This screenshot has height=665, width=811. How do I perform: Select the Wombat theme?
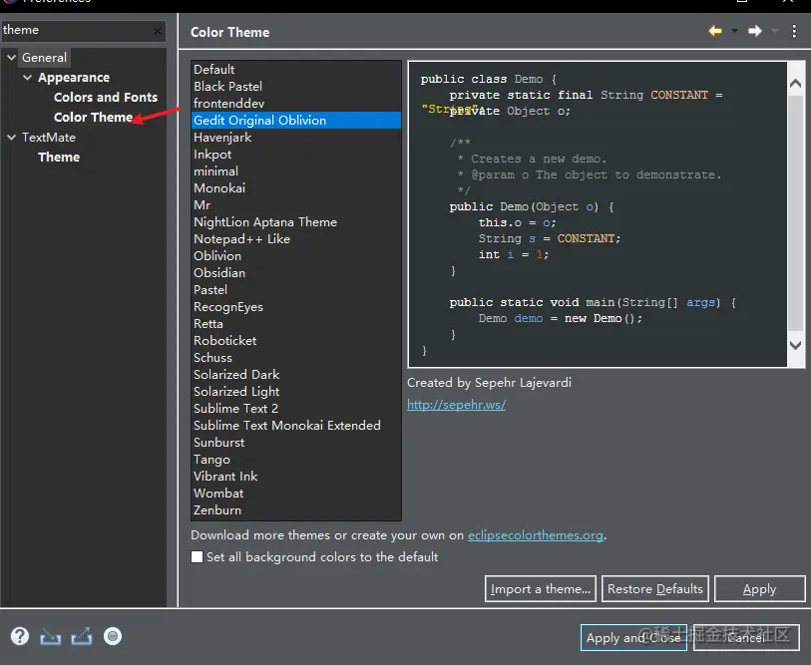click(x=296, y=494)
